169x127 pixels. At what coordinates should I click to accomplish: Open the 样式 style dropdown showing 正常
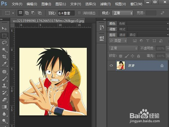click(122, 13)
